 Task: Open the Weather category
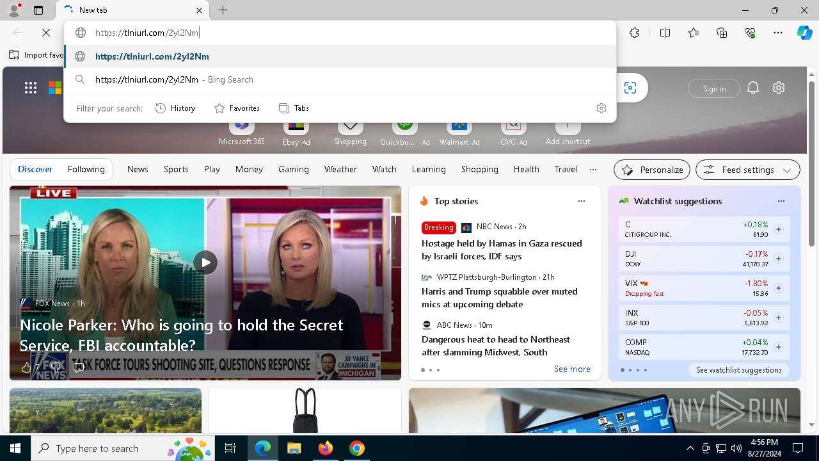(340, 169)
